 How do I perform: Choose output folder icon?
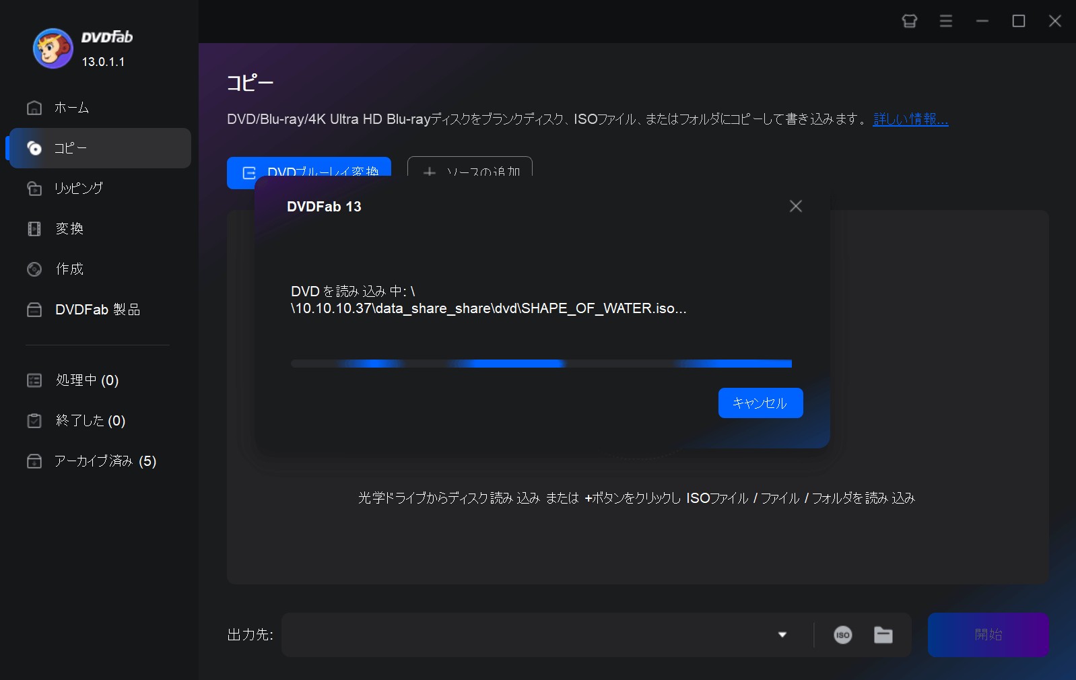pyautogui.click(x=883, y=635)
